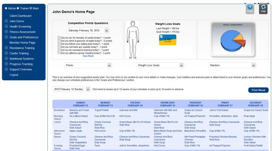Click the Print Week button
272x151 pixels.
[x=258, y=90]
